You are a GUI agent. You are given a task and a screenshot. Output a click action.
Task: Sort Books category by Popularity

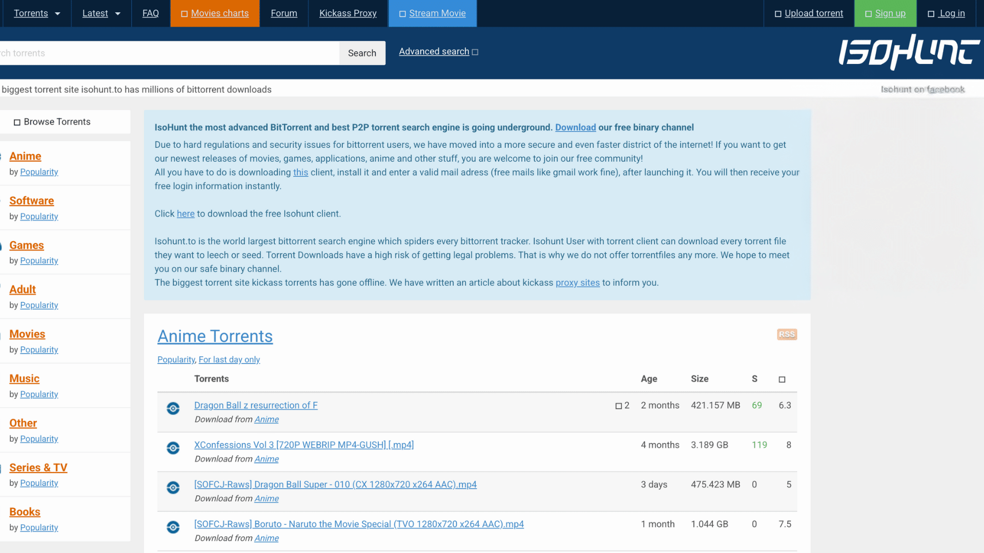coord(39,527)
